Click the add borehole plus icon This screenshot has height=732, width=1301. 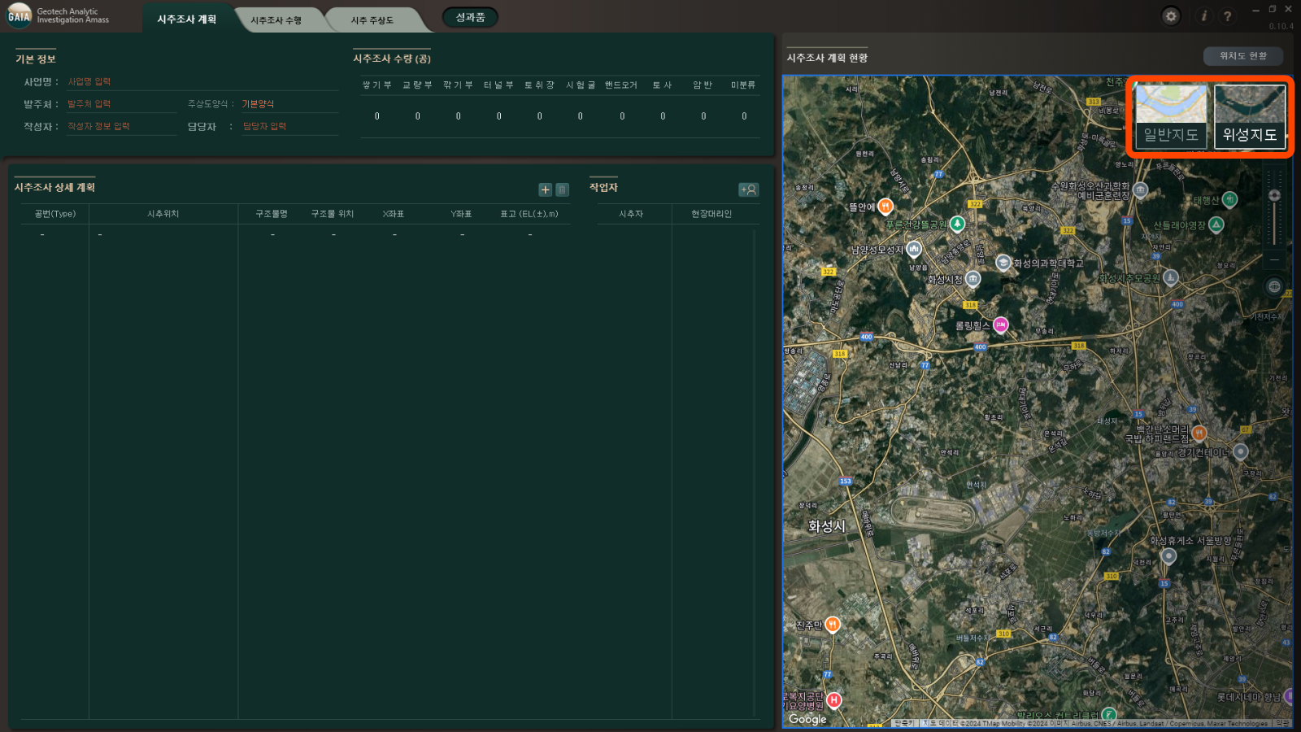coord(545,190)
